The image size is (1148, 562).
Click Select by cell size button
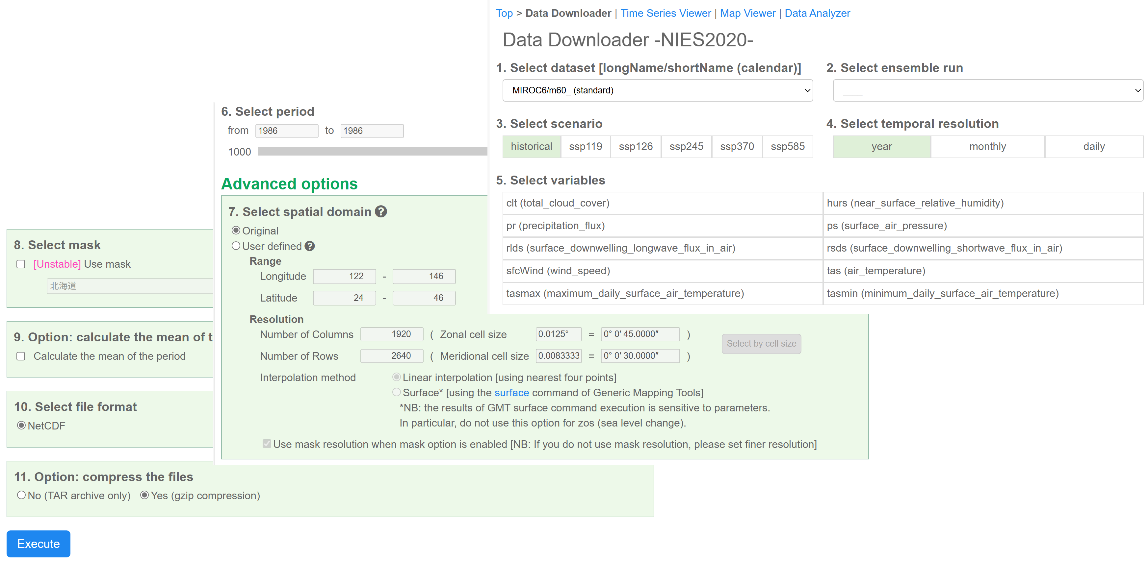pos(761,344)
